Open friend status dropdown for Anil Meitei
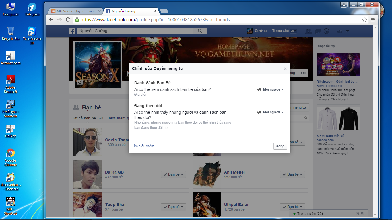 pos(292,174)
